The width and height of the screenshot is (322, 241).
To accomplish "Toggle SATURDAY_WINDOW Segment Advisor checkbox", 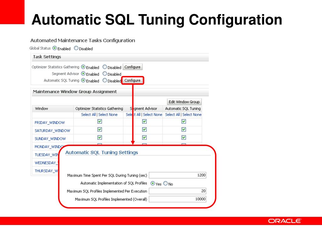I will [144, 130].
